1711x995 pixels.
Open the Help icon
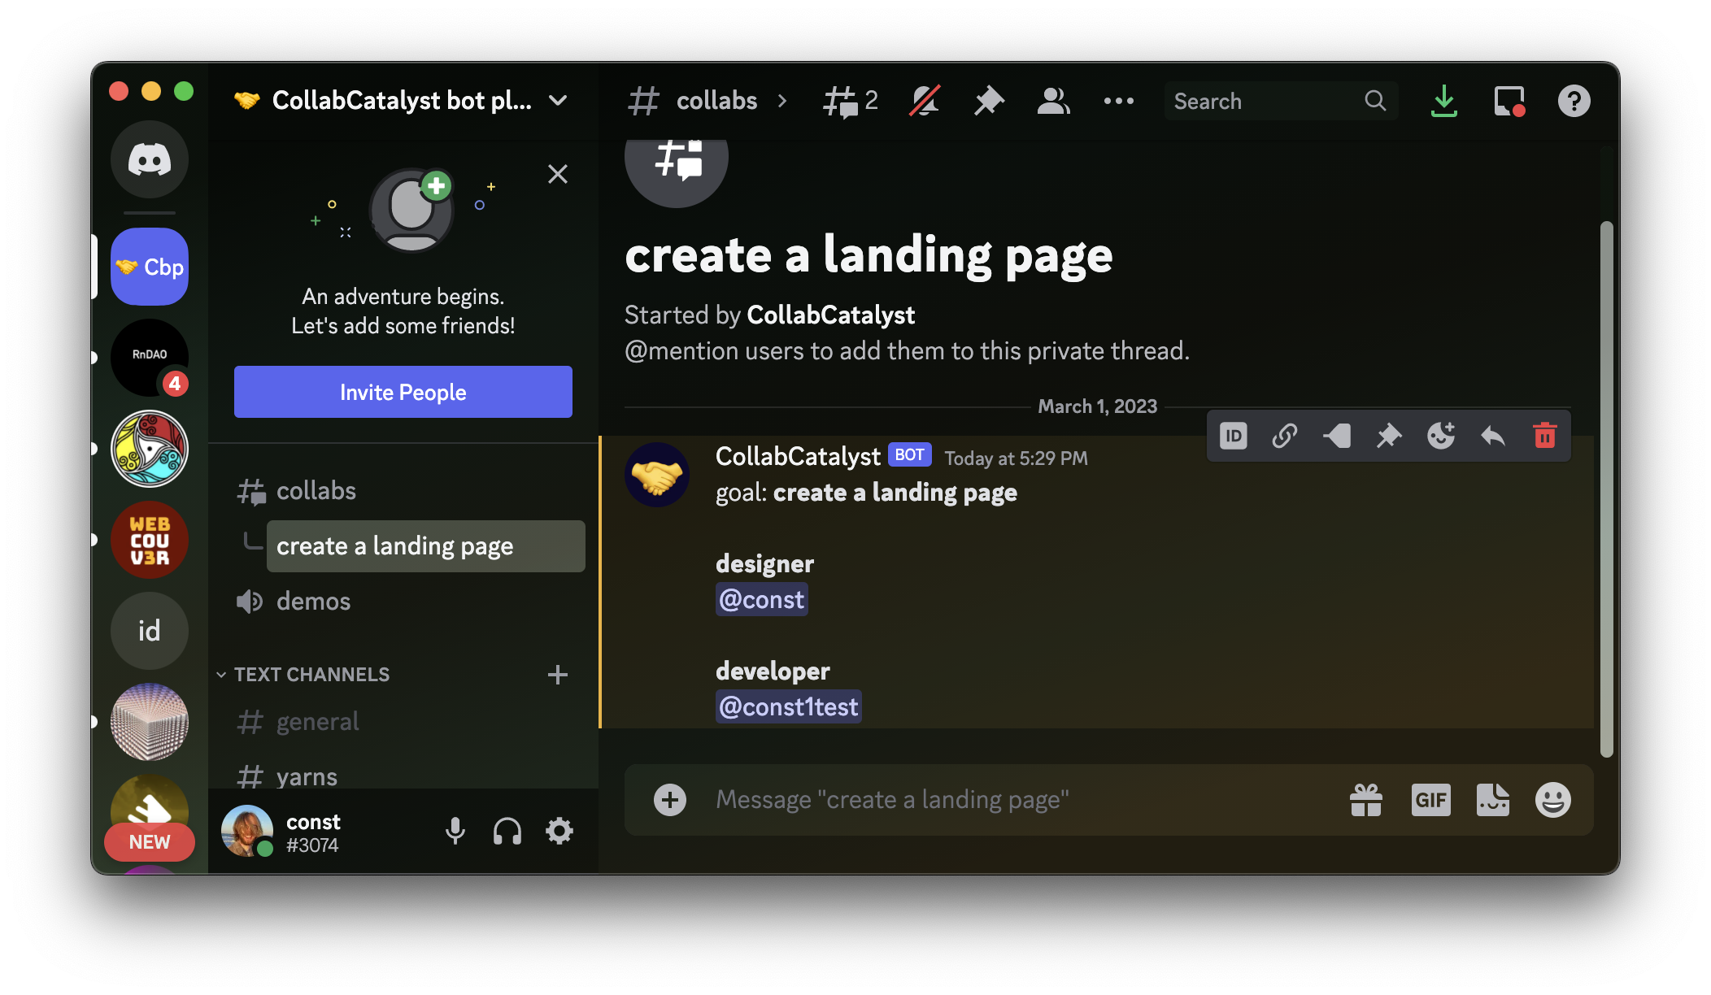point(1574,101)
